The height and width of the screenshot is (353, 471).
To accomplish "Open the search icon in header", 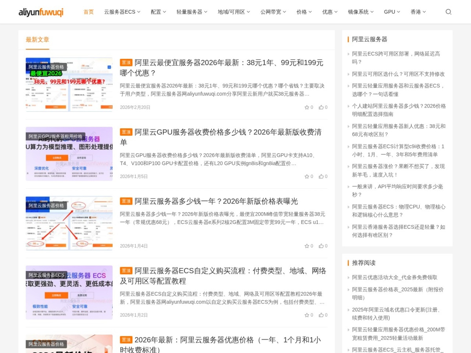I will (x=448, y=12).
